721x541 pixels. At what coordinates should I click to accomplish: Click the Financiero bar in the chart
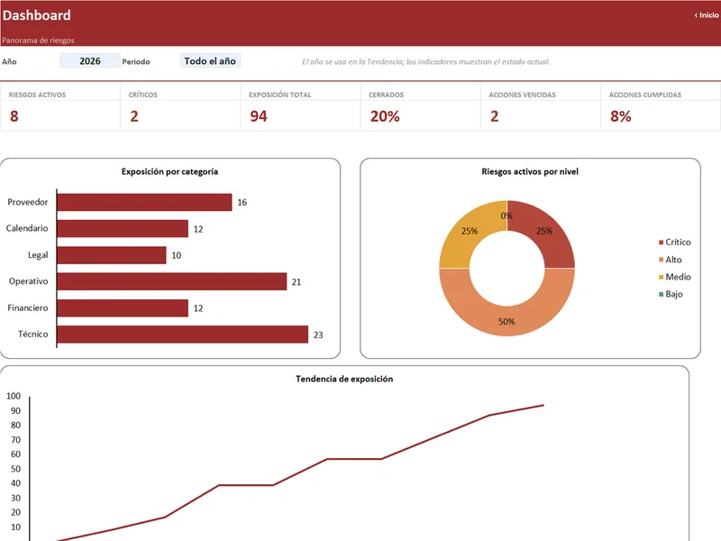pos(123,308)
